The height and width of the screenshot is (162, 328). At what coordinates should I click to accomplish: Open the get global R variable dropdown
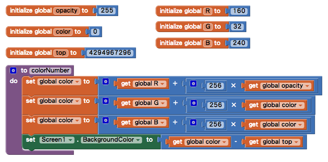[x=163, y=84]
